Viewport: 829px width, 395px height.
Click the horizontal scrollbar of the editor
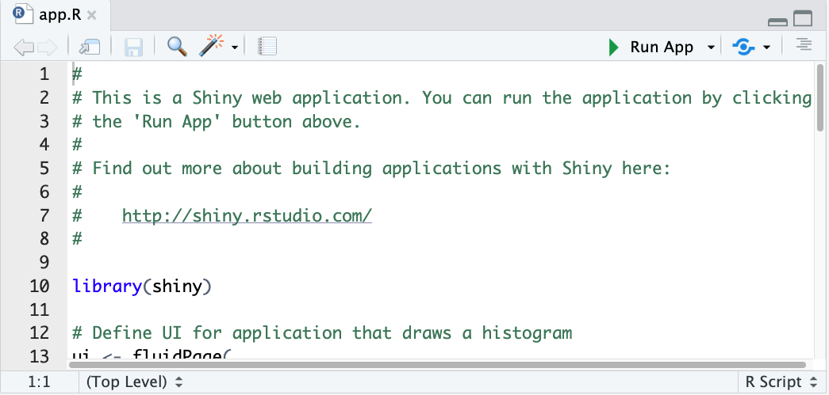pos(437,364)
